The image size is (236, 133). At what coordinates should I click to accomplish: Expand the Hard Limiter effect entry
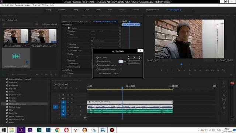7,85
